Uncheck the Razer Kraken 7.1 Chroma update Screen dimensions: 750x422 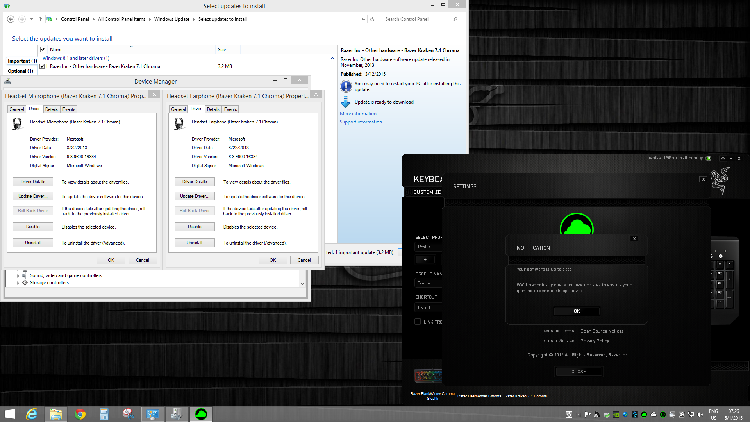[x=42, y=66]
